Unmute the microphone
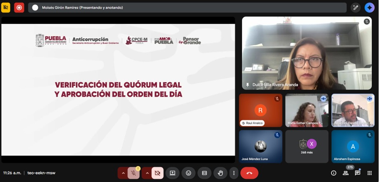 pos(133,173)
